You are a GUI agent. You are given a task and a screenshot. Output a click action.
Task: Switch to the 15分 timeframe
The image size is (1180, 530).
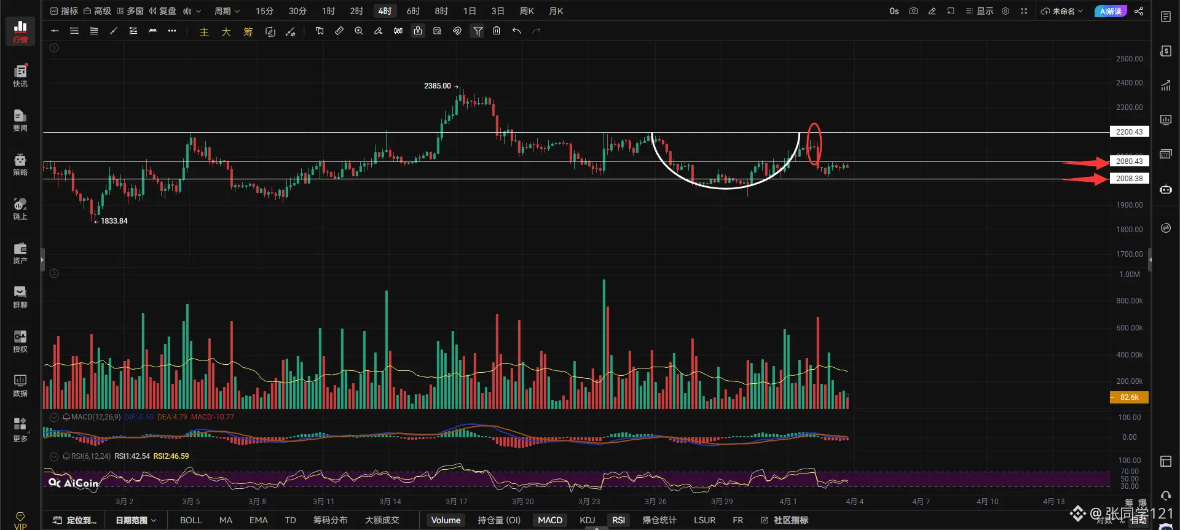point(264,11)
